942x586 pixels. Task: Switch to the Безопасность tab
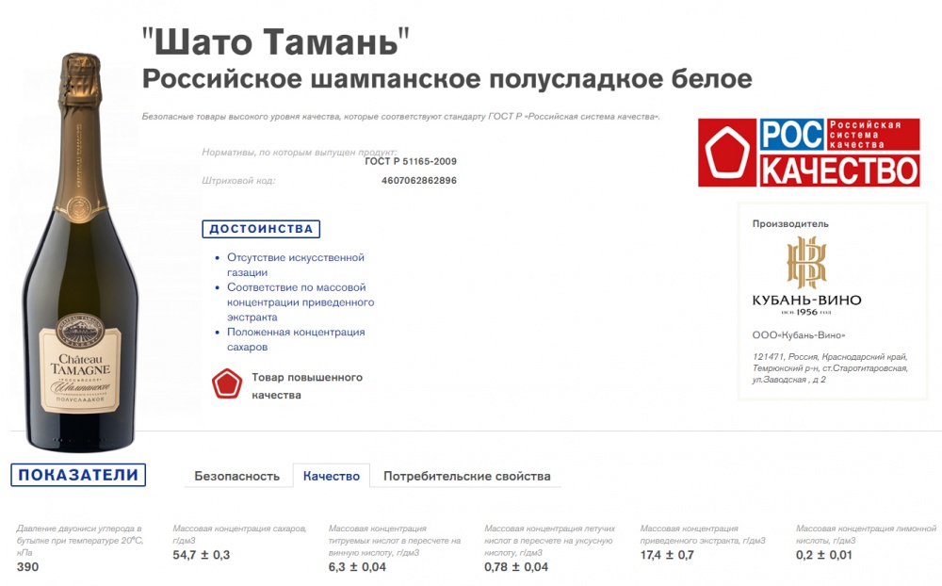tap(236, 476)
